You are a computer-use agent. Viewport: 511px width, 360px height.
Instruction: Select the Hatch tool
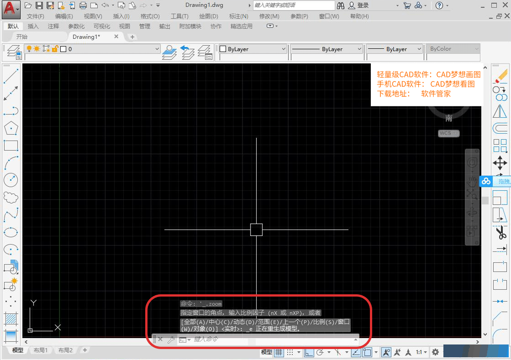click(x=11, y=319)
